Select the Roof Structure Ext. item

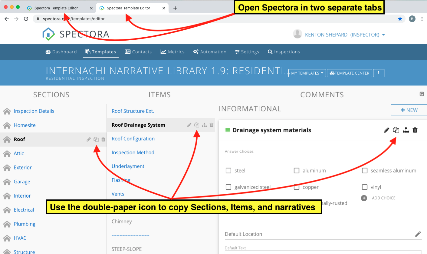coord(133,111)
